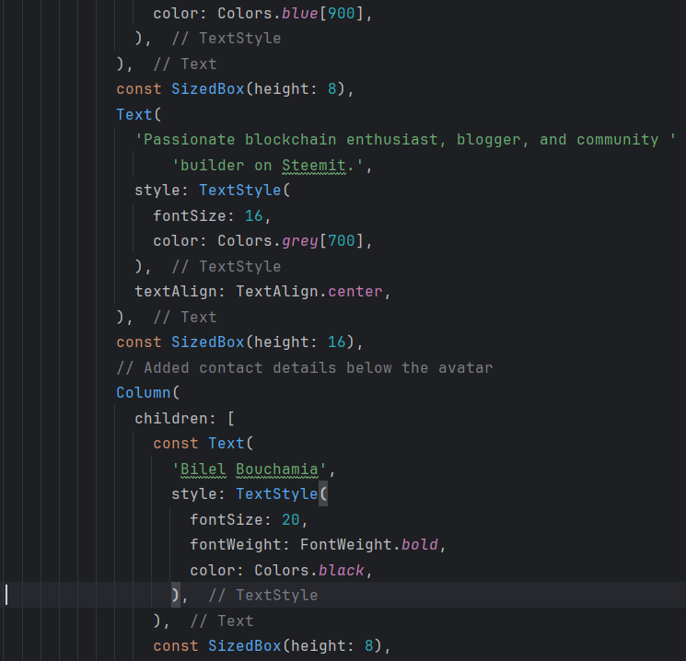Screen dimensions: 686x661
Task: Click the index number 700
Action: [342, 241]
